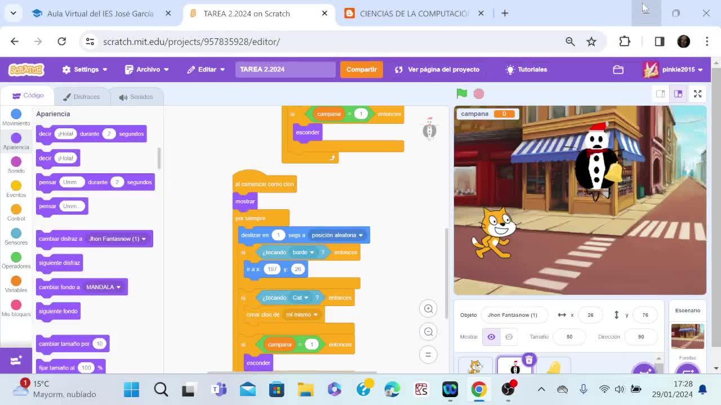This screenshot has width=721, height=405.
Task: Zoom out on the script workspace
Action: (429, 331)
